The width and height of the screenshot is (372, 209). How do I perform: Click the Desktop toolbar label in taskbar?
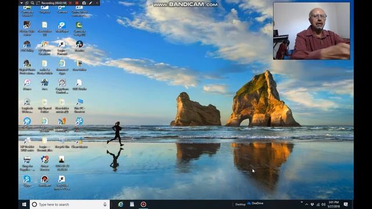(x=240, y=204)
